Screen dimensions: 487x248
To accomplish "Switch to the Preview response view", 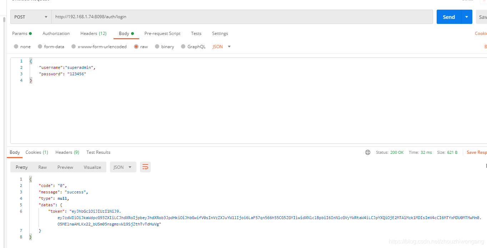I will click(65, 167).
